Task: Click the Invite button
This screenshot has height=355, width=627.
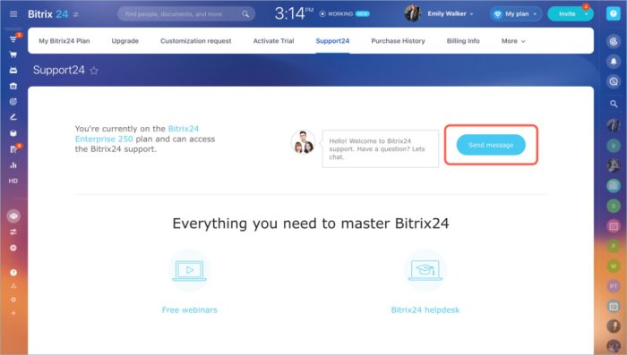Action: click(x=567, y=14)
